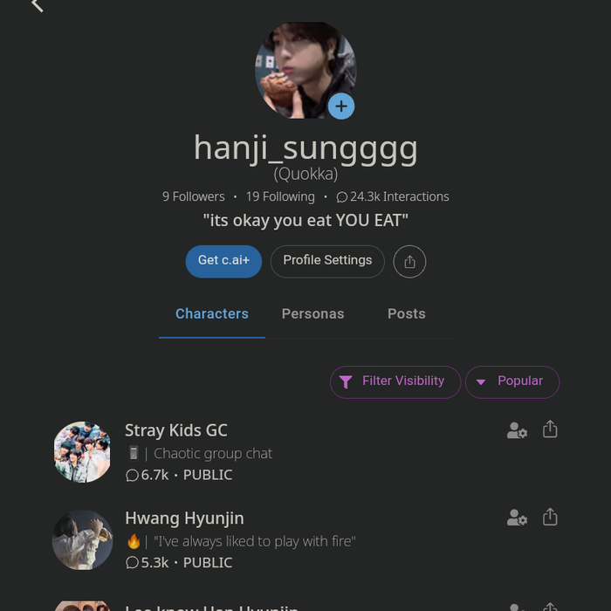
Task: Open the Filter Visibility dropdown
Action: (x=395, y=381)
